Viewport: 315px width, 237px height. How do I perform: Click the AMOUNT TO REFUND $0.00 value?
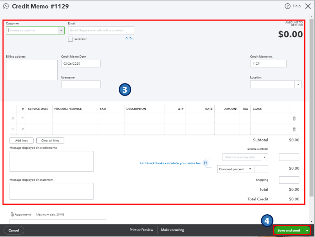tap(290, 34)
